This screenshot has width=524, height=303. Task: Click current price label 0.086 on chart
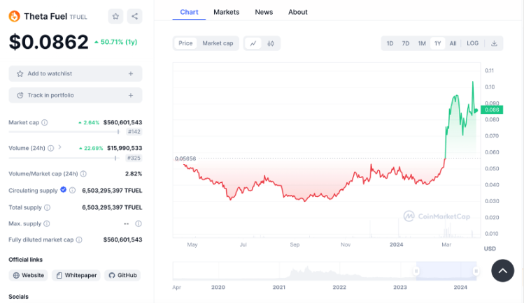492,110
